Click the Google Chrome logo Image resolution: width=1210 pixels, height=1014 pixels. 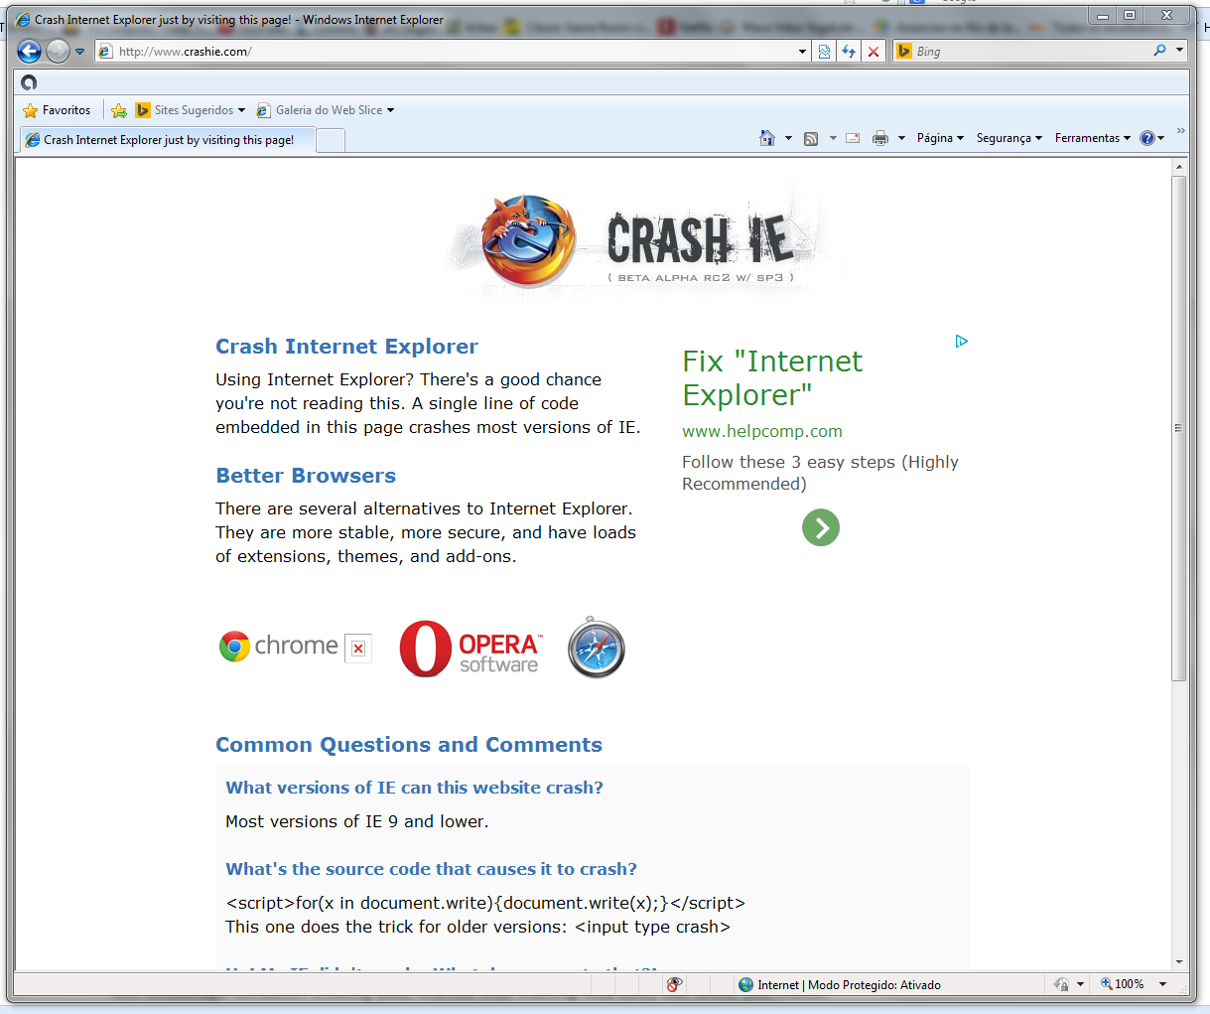pyautogui.click(x=279, y=647)
